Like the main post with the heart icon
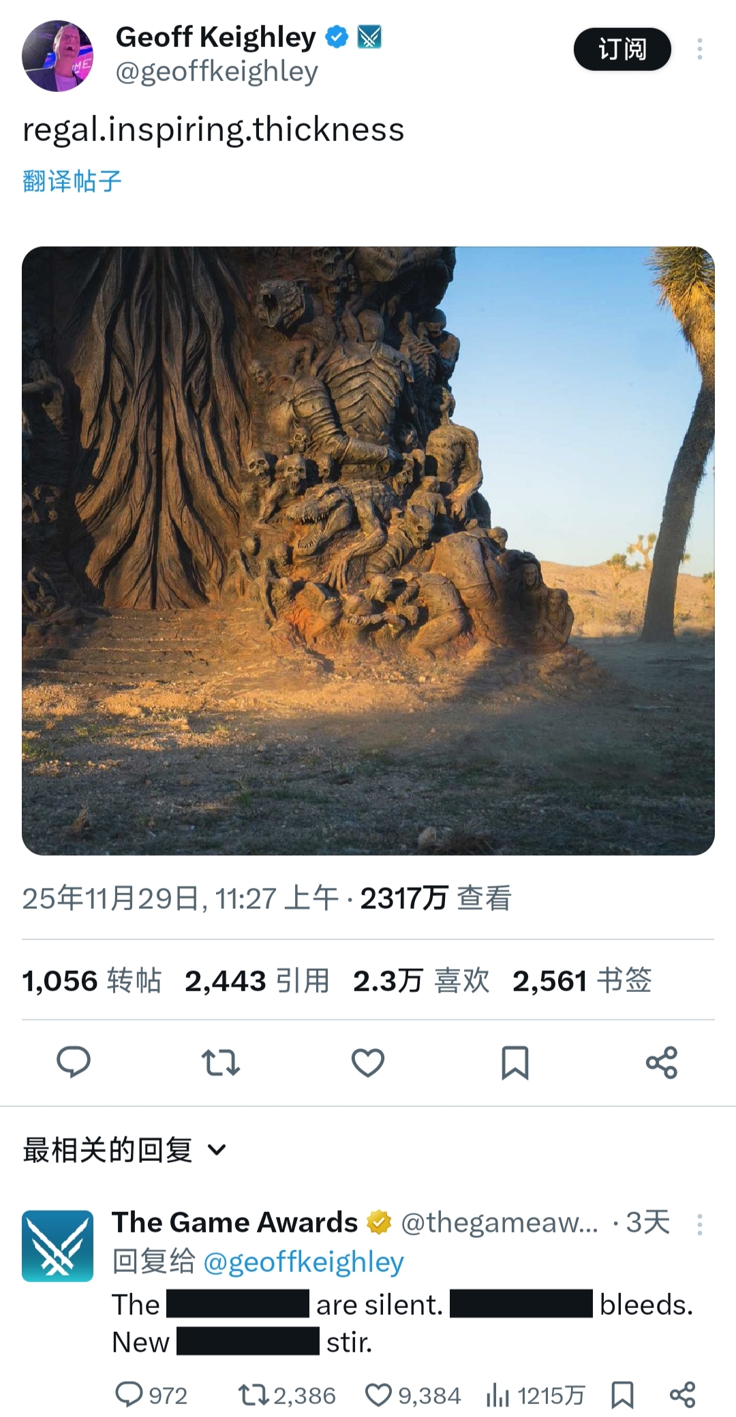 coord(368,1063)
